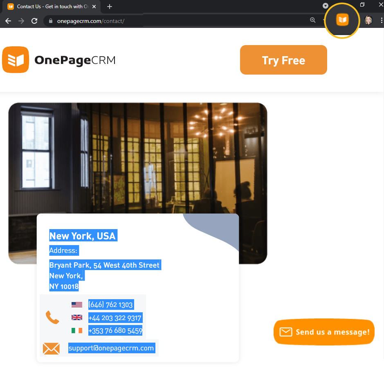The width and height of the screenshot is (384, 375).
Task: Click the US phone number (646) 762 1303
Action: pyautogui.click(x=111, y=305)
